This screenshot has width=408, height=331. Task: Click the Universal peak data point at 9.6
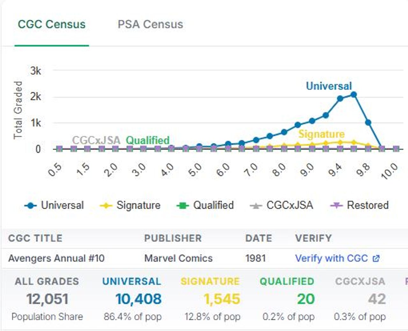click(x=353, y=95)
